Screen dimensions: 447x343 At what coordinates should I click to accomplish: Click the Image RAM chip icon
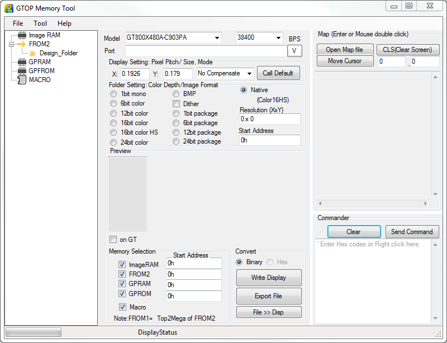[22, 35]
